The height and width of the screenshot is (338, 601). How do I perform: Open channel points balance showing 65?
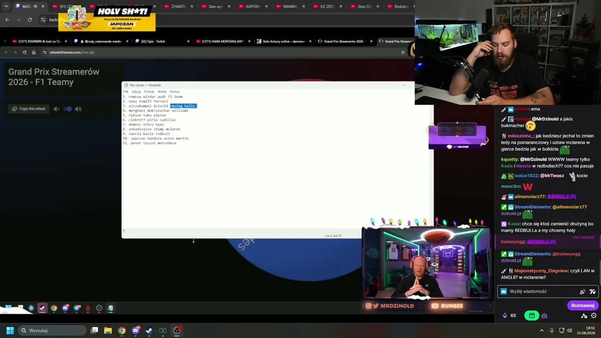click(509, 315)
